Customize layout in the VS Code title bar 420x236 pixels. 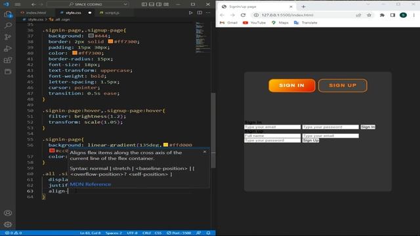(x=166, y=5)
